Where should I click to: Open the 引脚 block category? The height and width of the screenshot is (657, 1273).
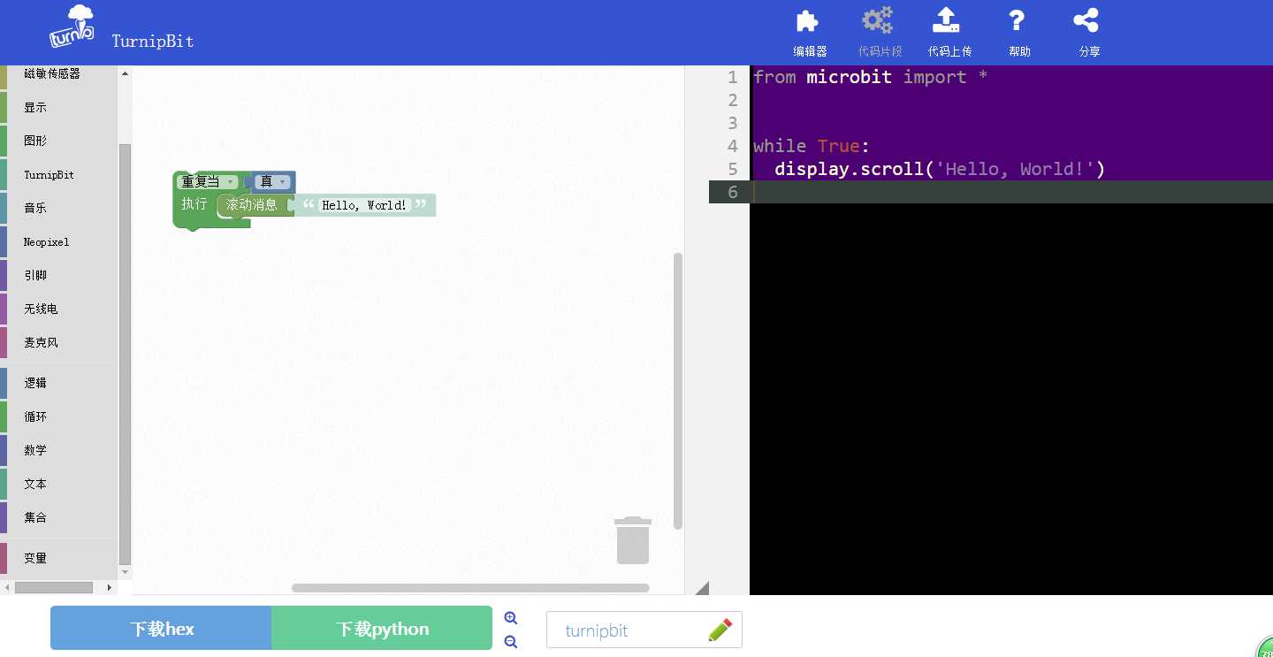pos(58,275)
